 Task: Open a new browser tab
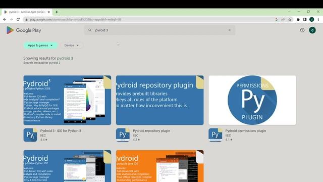point(57,12)
